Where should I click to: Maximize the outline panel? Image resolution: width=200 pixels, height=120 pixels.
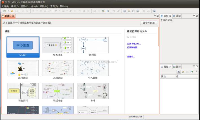[197, 16]
